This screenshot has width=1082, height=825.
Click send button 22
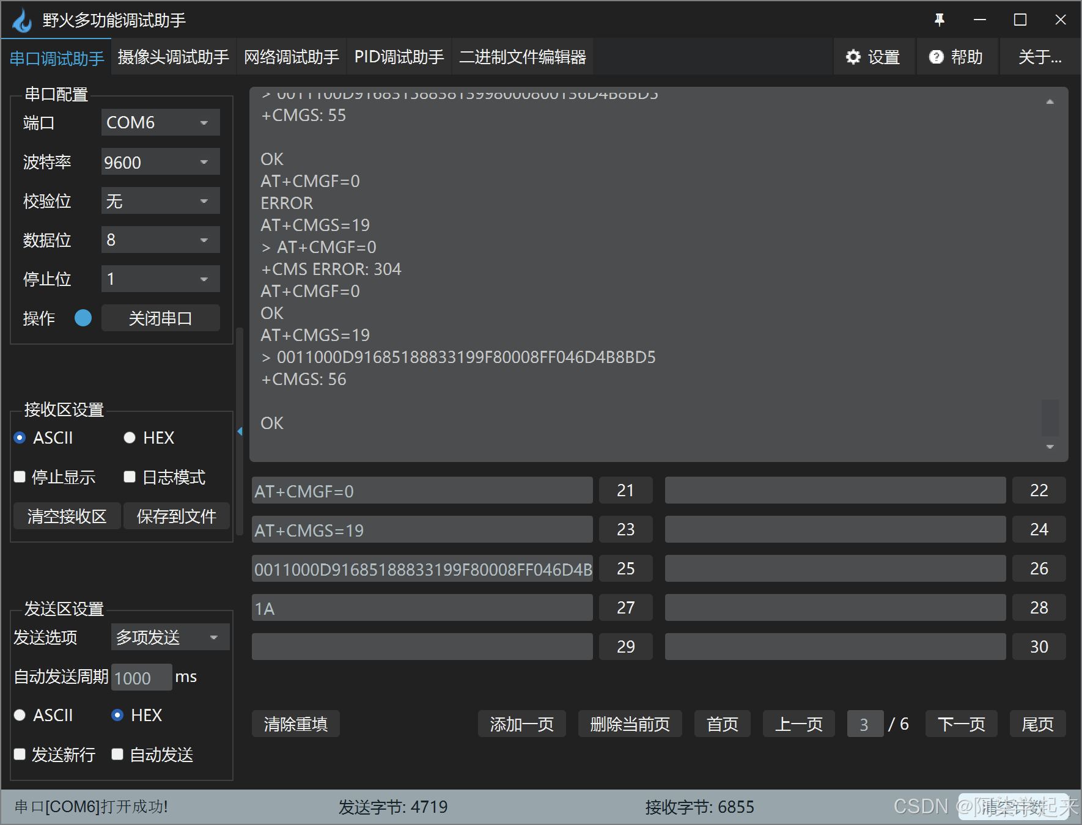pos(1039,490)
